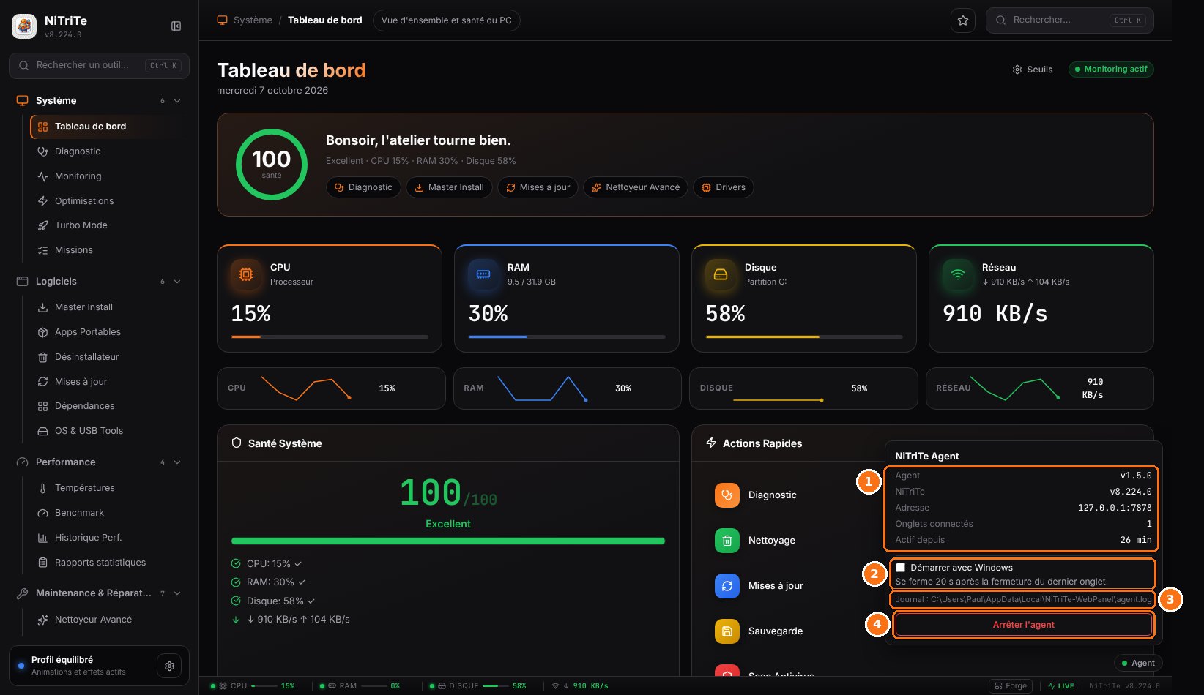Open Benchmark in sidebar

109,513
